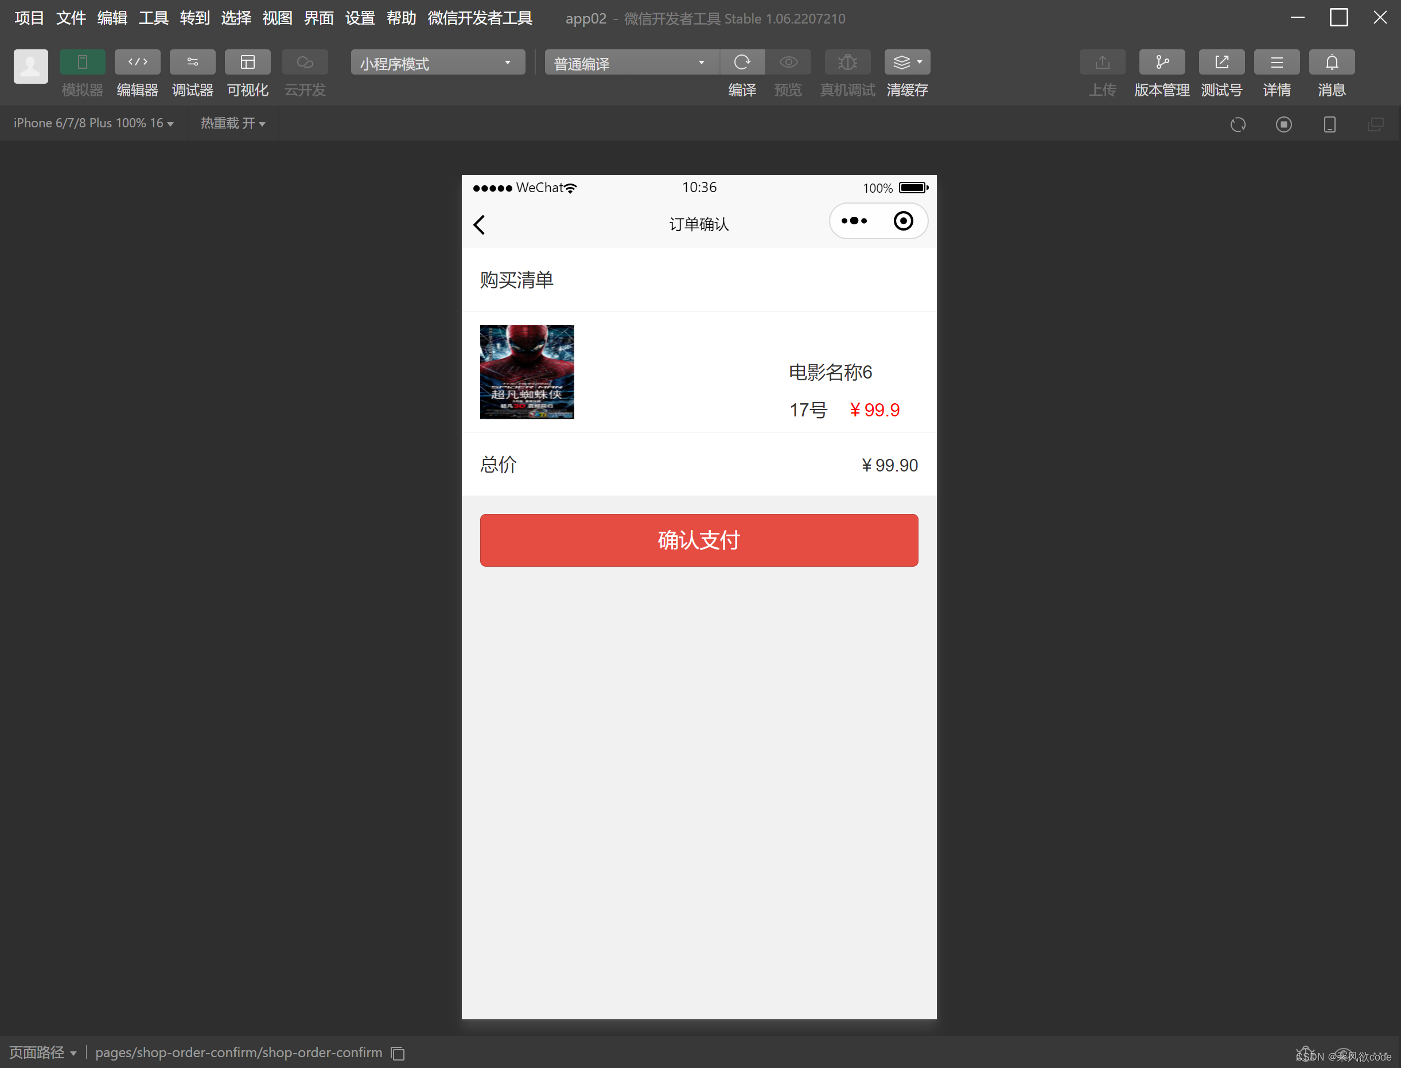
Task: Click the Spider-Man movie poster thumbnail
Action: pyautogui.click(x=527, y=372)
